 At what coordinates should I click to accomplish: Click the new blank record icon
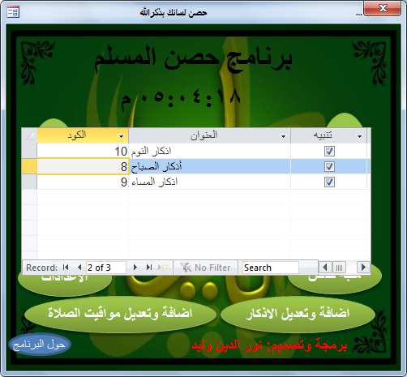163,268
